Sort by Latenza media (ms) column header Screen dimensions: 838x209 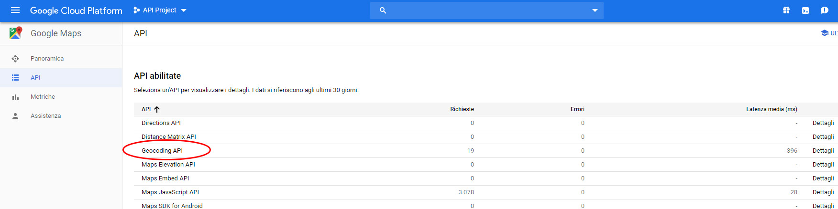pos(772,109)
